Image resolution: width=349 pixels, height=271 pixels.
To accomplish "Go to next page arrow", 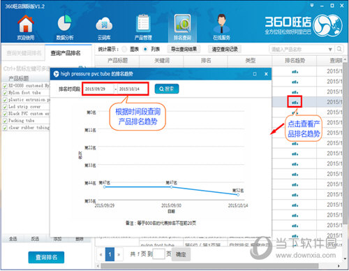I will [x=119, y=254].
